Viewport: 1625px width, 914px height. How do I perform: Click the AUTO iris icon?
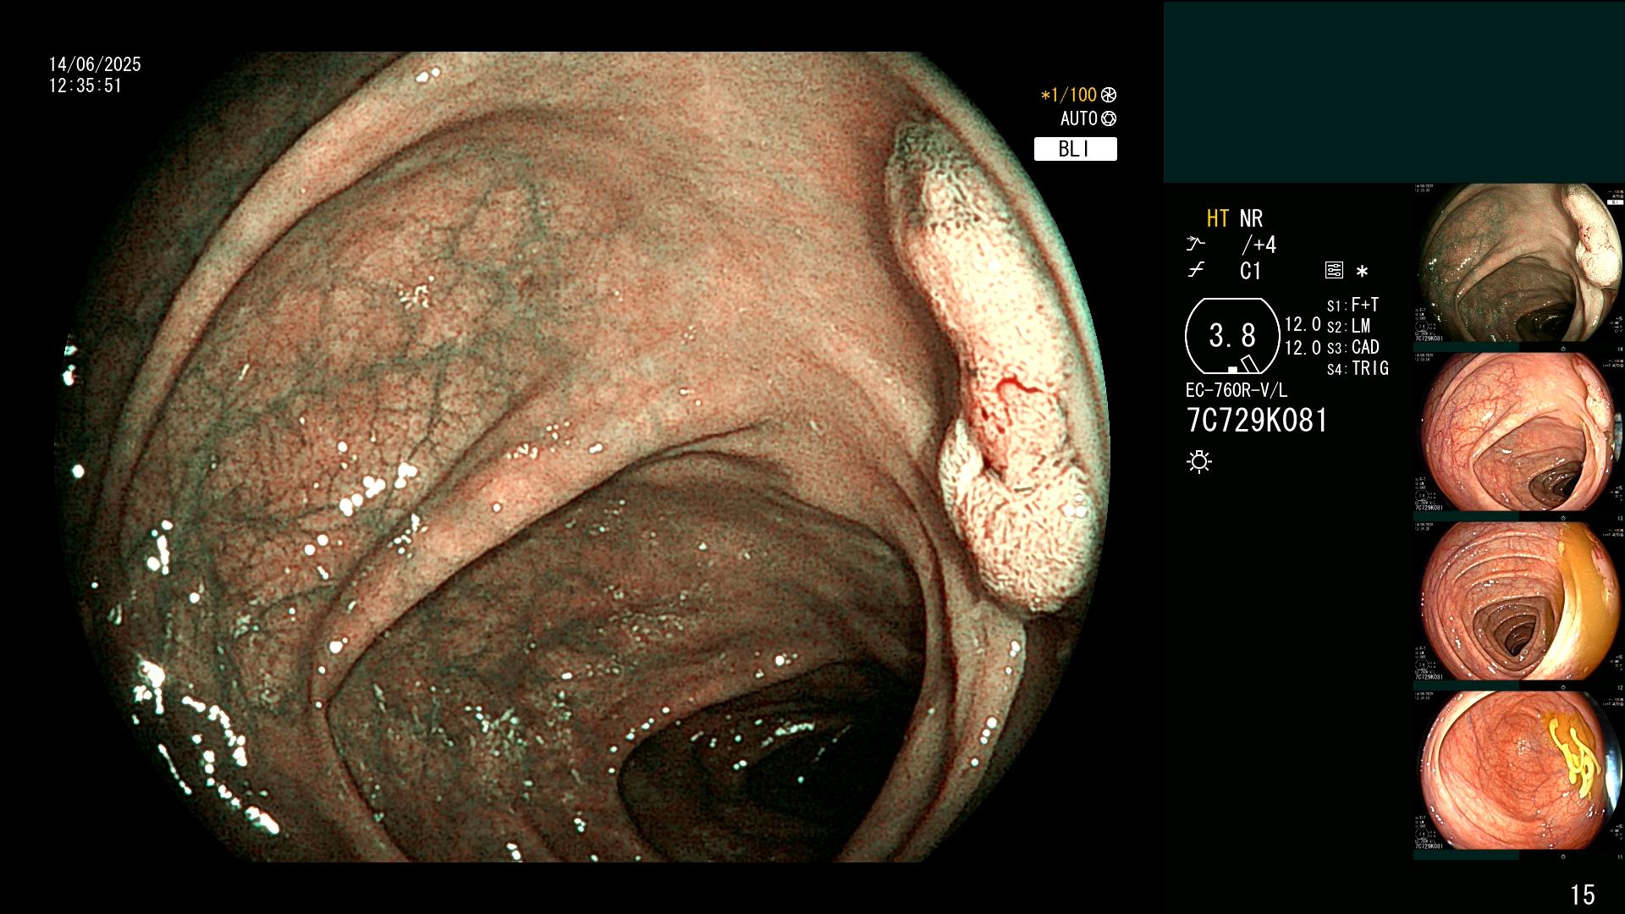1109,119
